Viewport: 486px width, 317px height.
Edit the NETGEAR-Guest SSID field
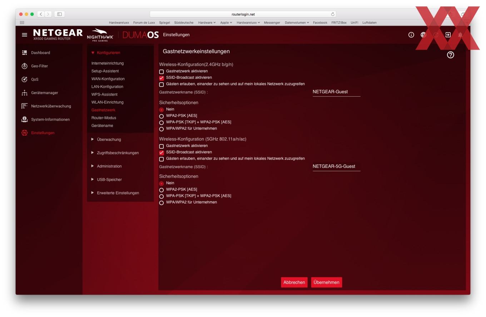coord(336,92)
